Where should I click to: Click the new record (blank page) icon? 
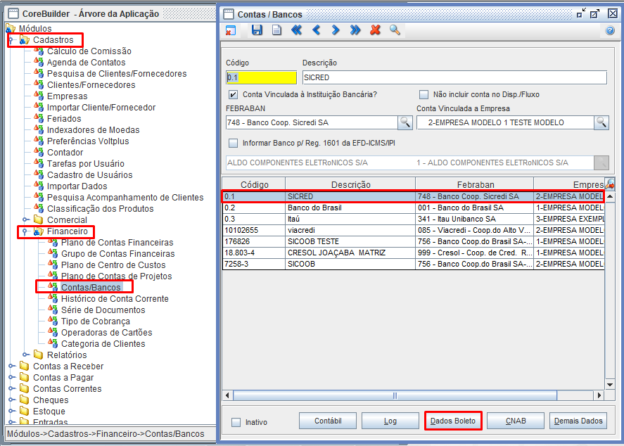point(276,30)
